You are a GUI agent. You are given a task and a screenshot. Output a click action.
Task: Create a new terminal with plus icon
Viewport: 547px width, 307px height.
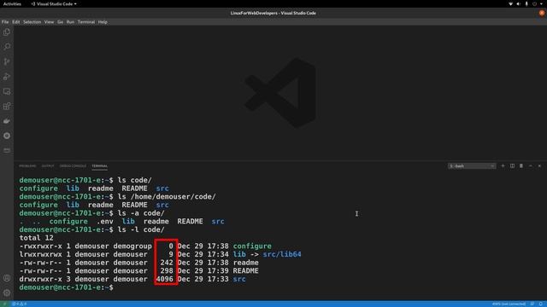click(x=503, y=166)
